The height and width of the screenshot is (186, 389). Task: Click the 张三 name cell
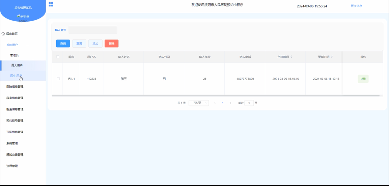(x=124, y=79)
